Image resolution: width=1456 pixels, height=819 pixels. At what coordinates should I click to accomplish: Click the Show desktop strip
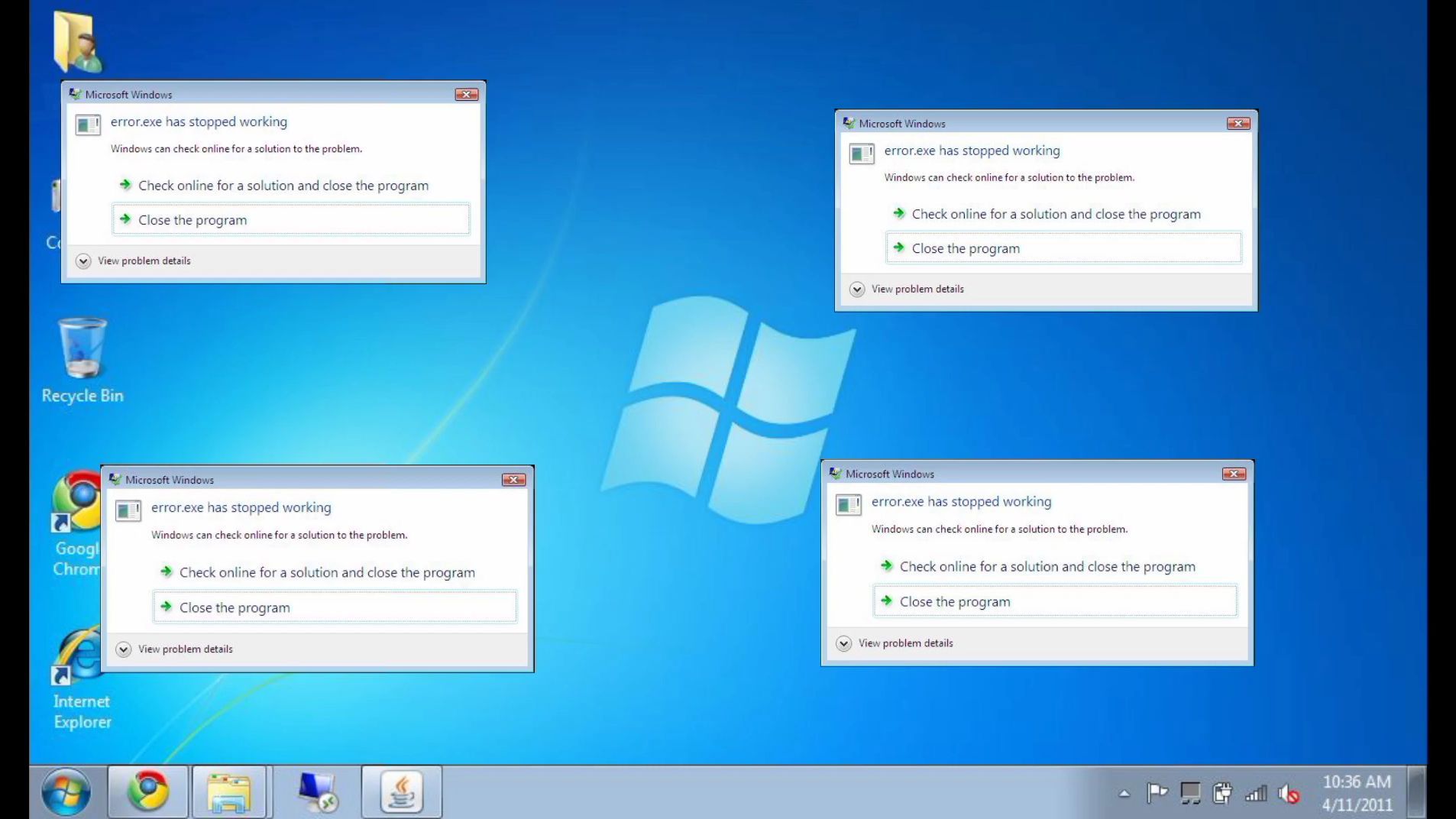(x=1417, y=792)
